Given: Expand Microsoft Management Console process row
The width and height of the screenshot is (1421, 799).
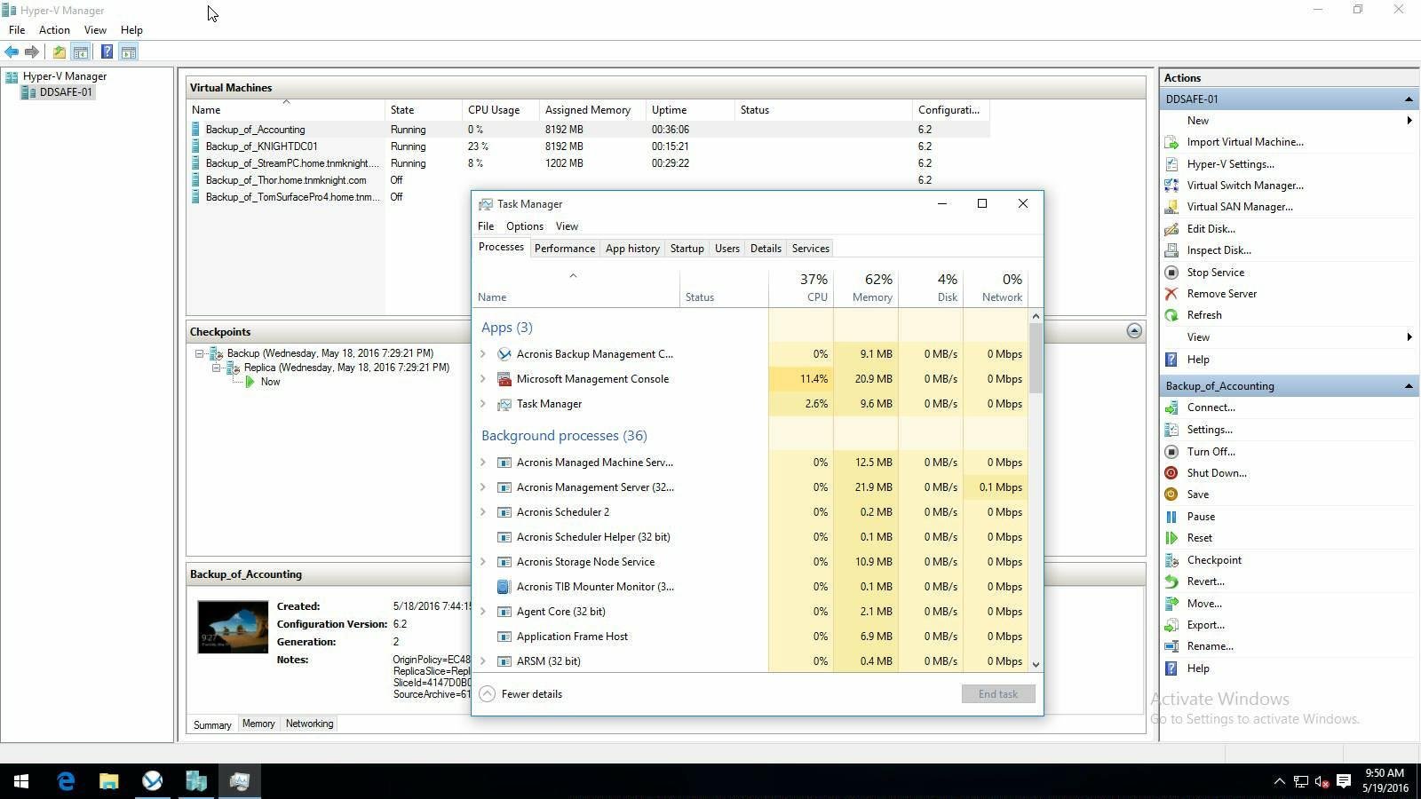Looking at the screenshot, I should 483,379.
